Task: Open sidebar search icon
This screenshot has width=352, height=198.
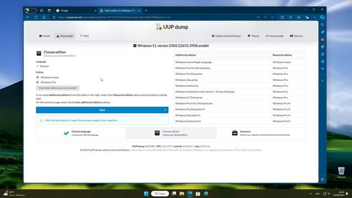Action: (x=322, y=25)
